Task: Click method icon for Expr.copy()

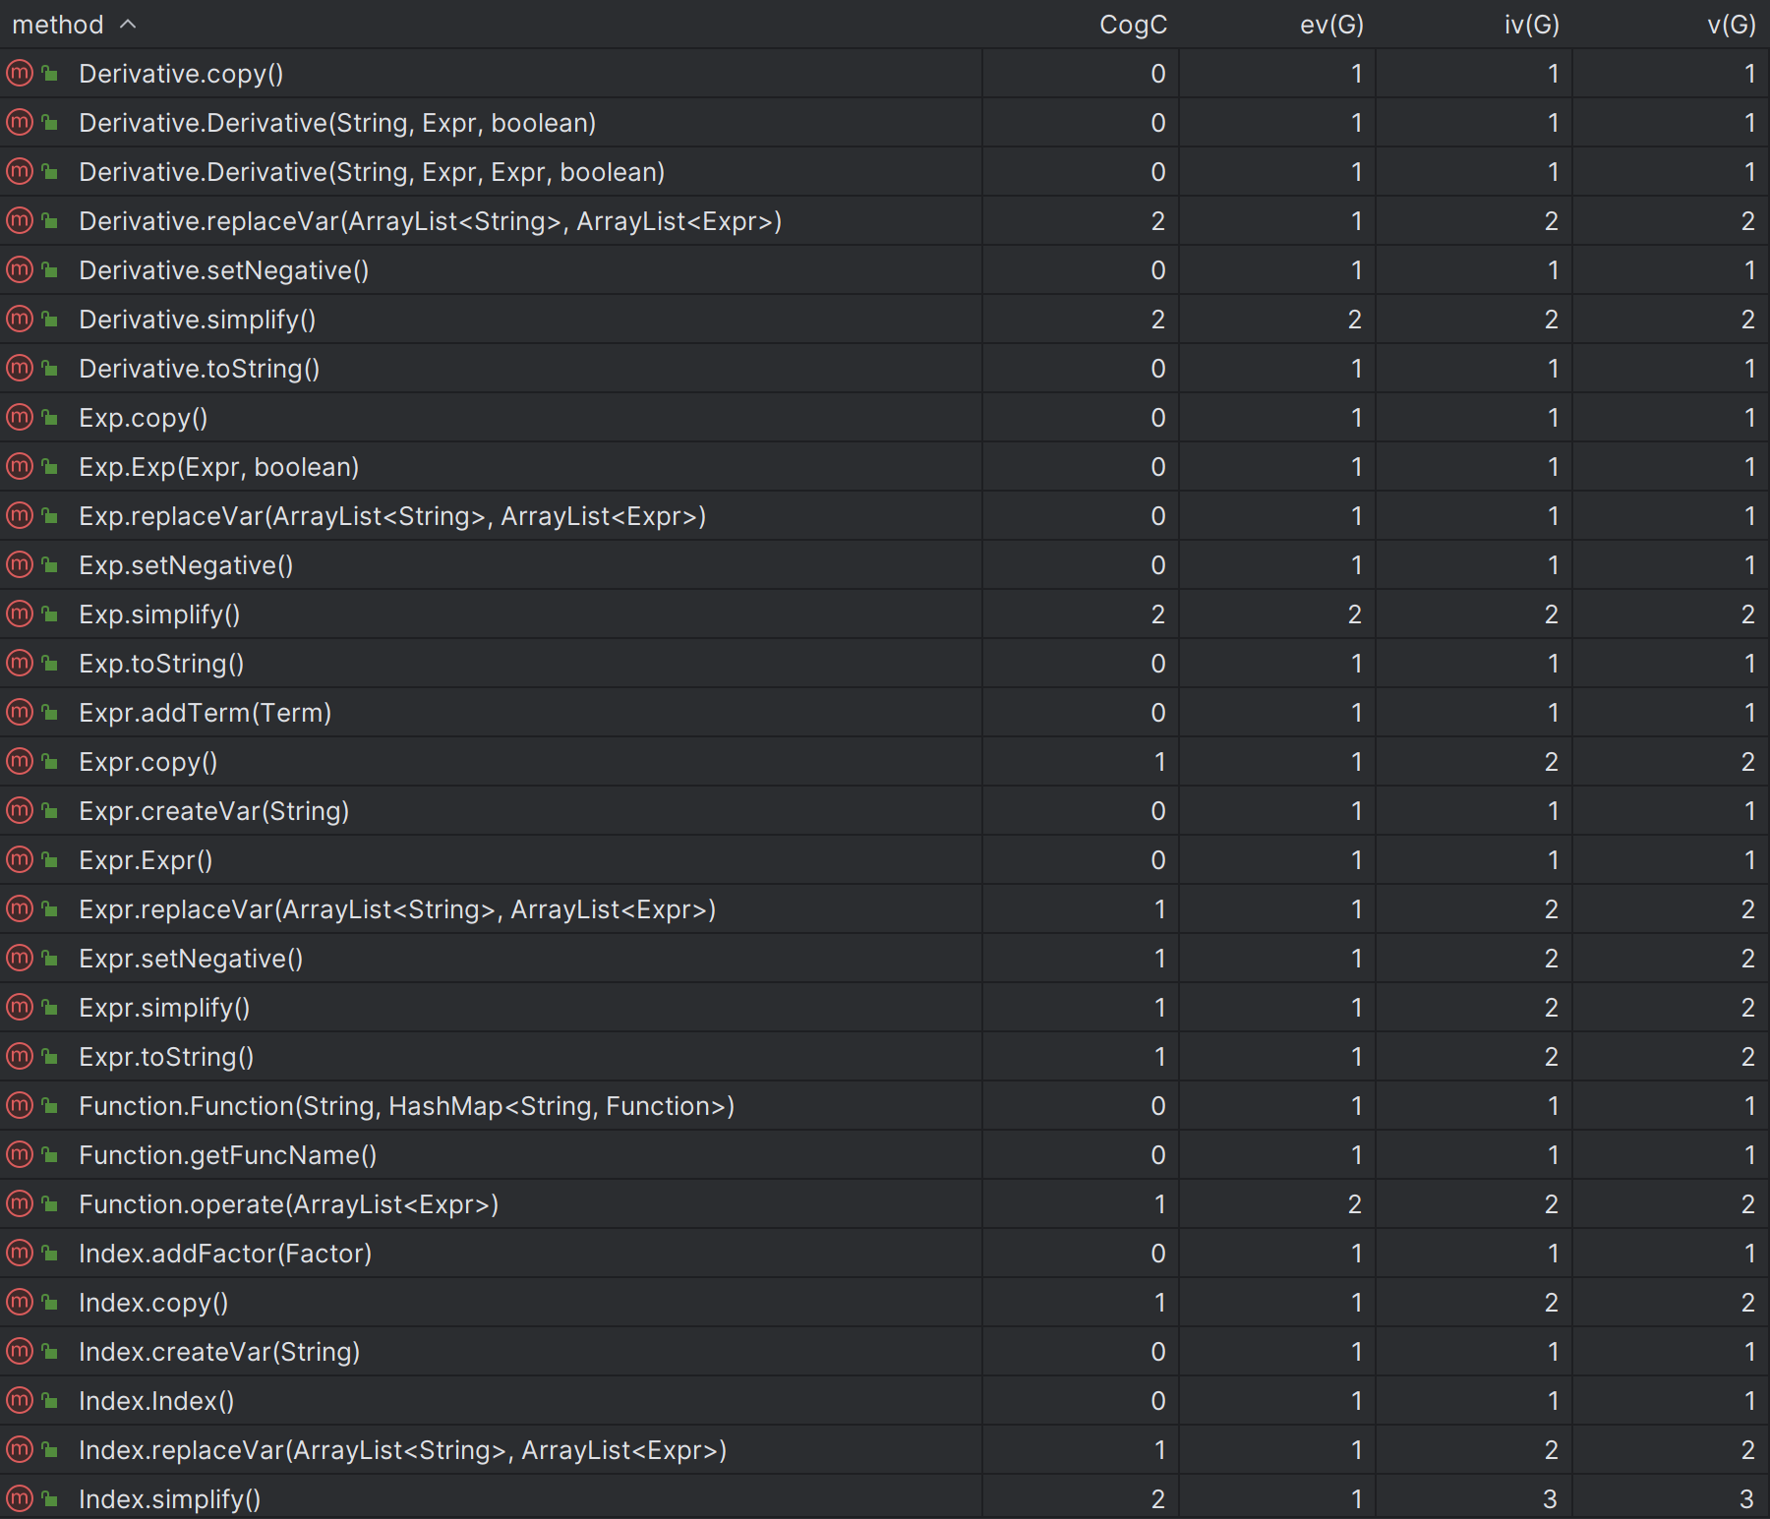Action: click(x=20, y=761)
